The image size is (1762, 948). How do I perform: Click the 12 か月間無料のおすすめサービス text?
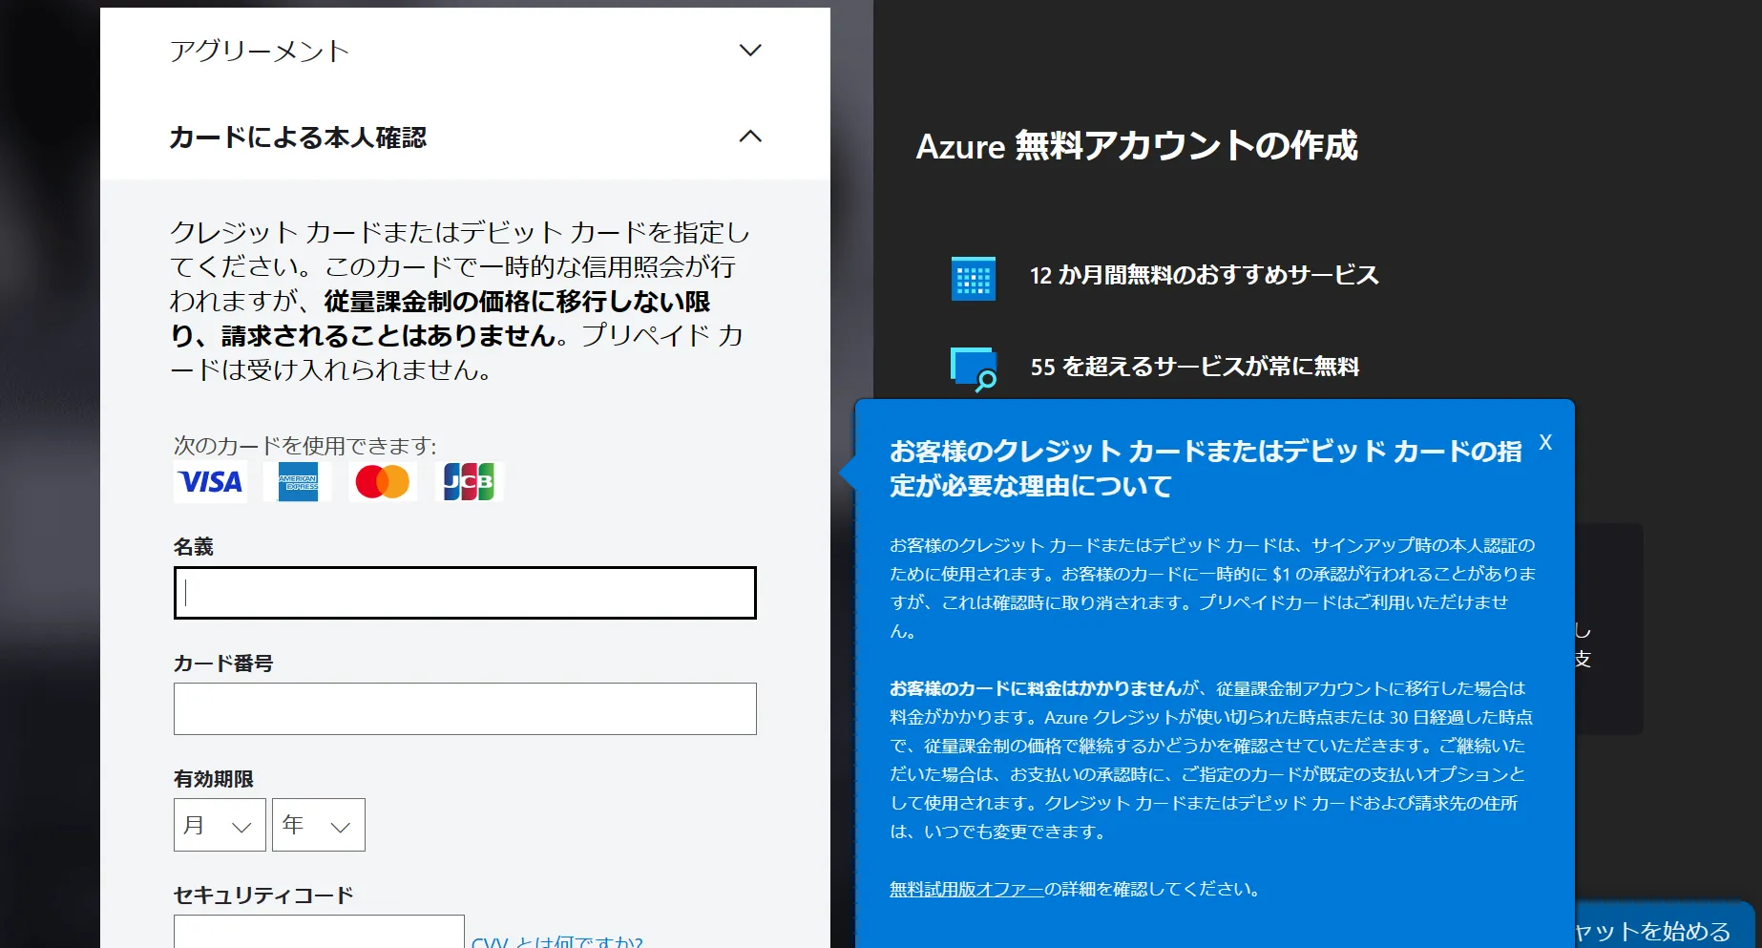(x=1205, y=275)
